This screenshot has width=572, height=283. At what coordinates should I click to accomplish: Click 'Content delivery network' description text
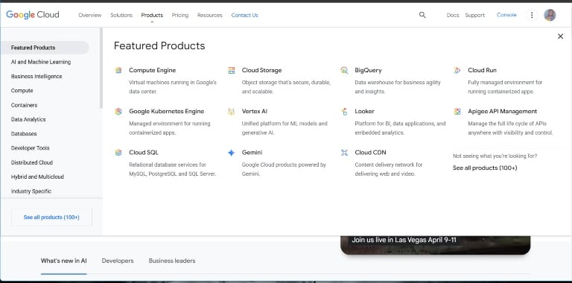click(389, 170)
